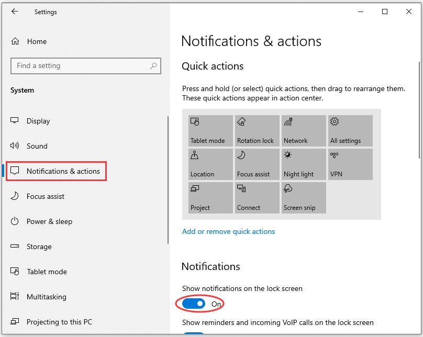423x337 pixels.
Task: Select the VPN quick action tile
Action: click(350, 164)
